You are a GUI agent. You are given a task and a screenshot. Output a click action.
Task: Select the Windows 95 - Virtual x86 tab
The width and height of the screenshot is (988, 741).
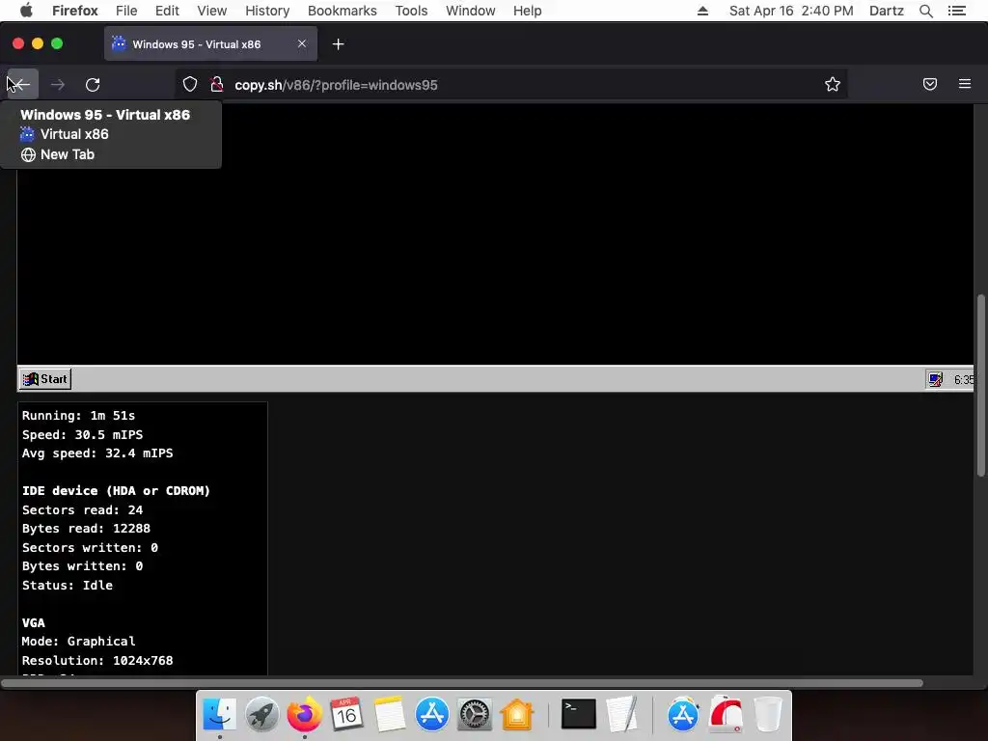point(210,44)
